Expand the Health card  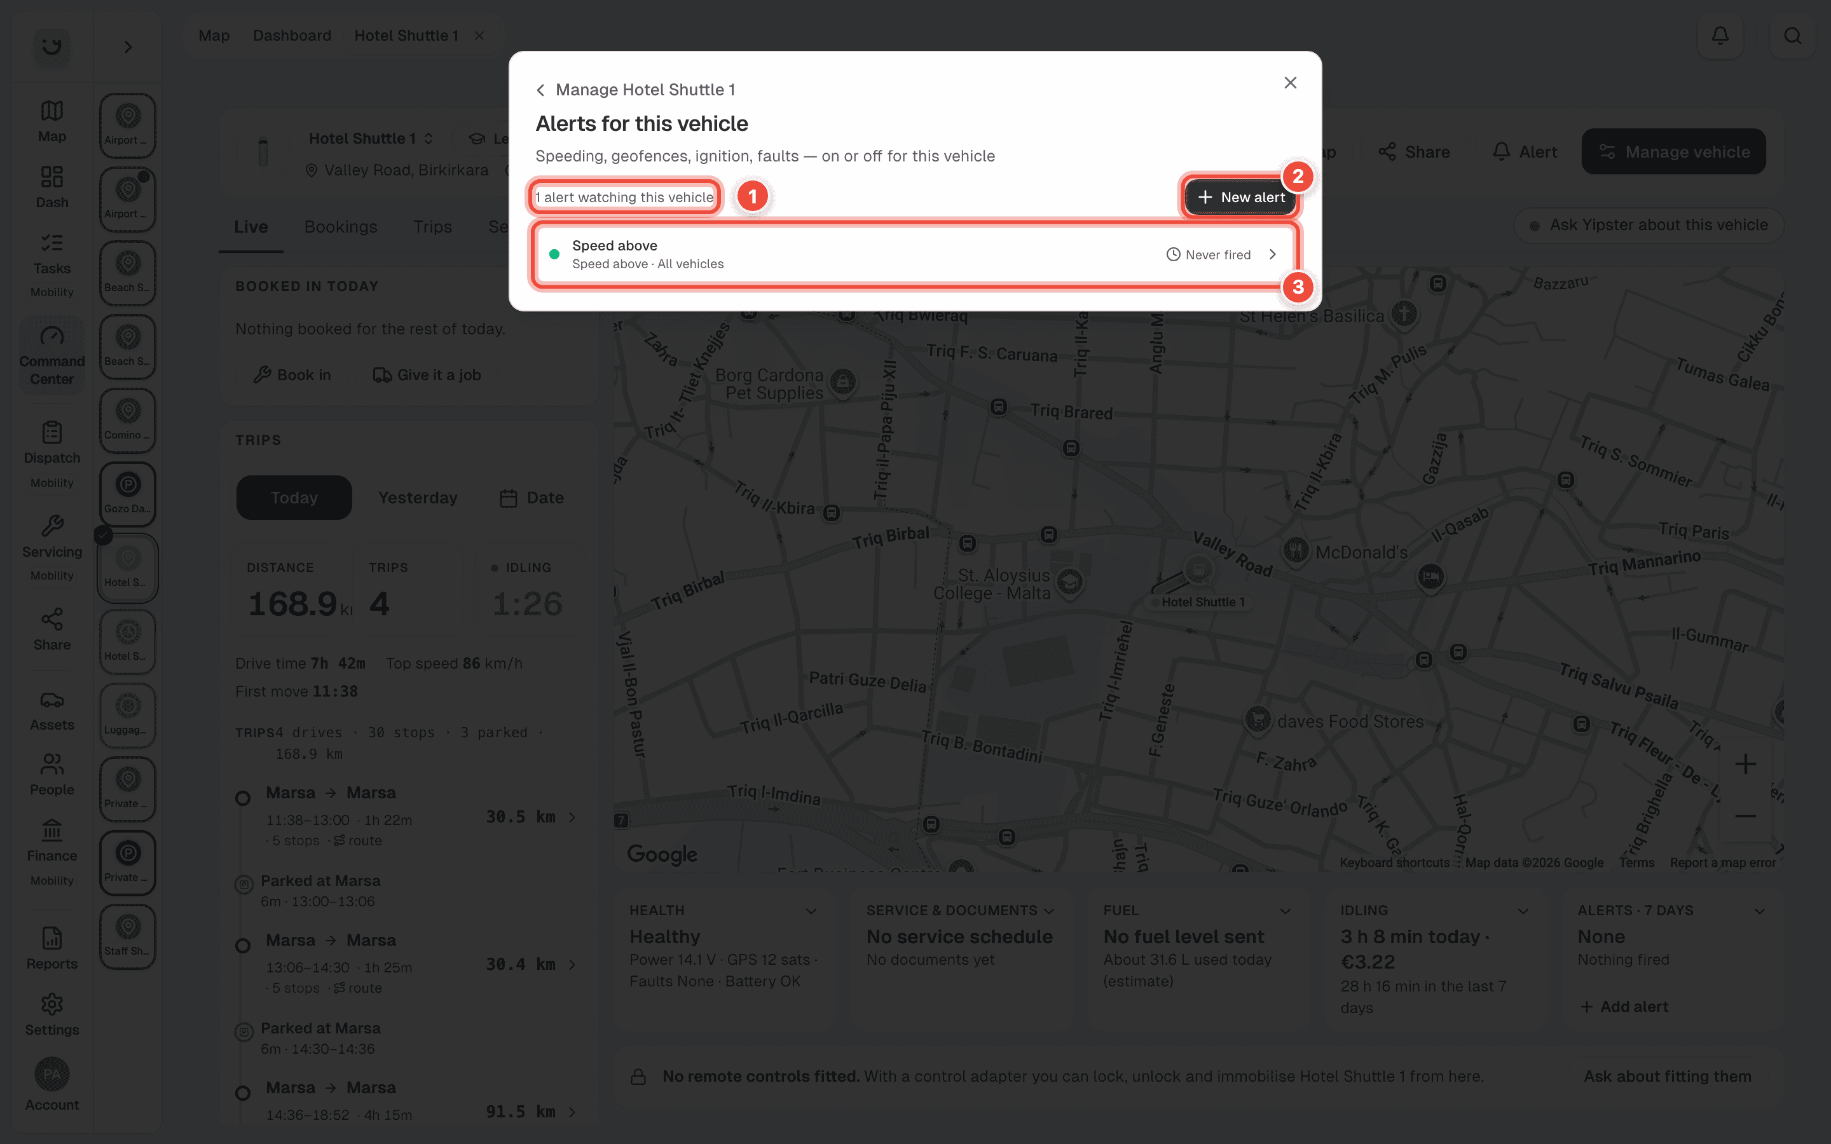811,911
